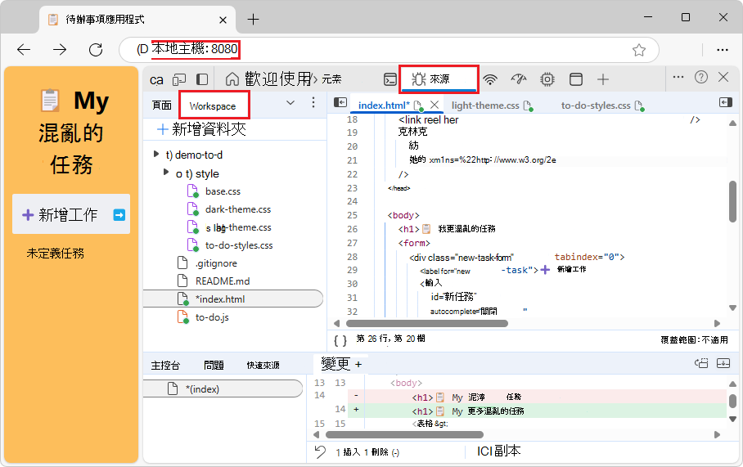Open Customize DevTools three-dot menu
The height and width of the screenshot is (467, 743).
pos(678,77)
